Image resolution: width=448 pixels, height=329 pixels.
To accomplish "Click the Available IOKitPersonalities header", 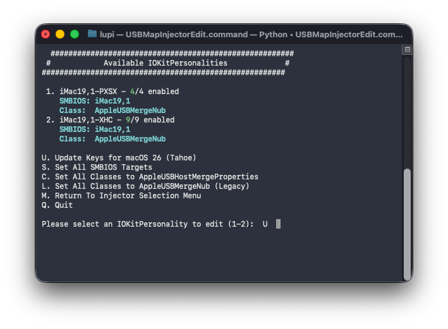I will (x=166, y=63).
